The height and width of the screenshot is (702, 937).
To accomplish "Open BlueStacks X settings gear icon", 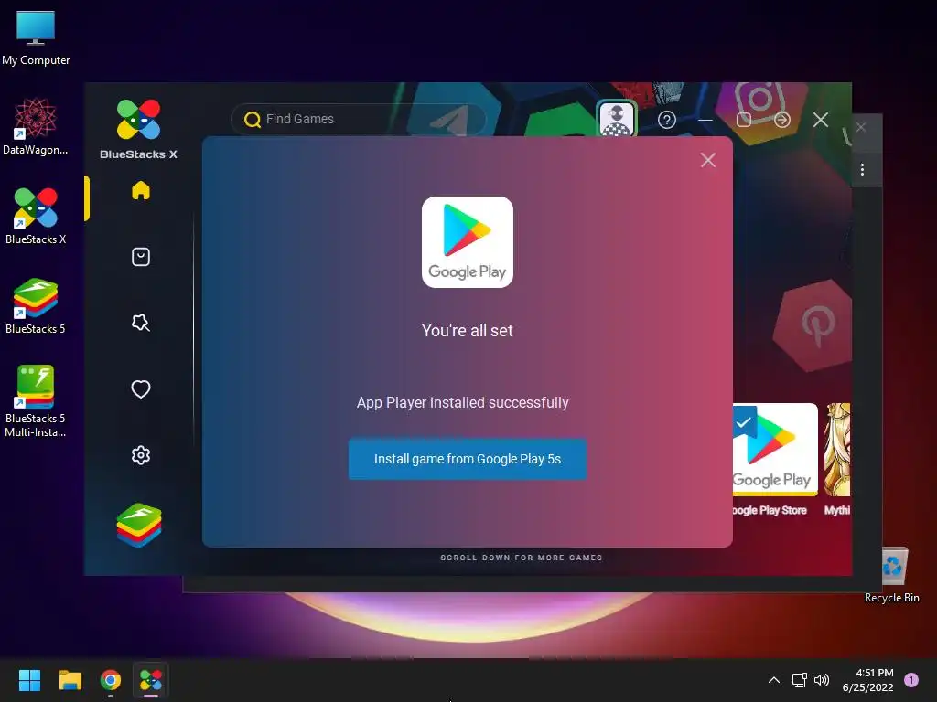I will (x=140, y=455).
